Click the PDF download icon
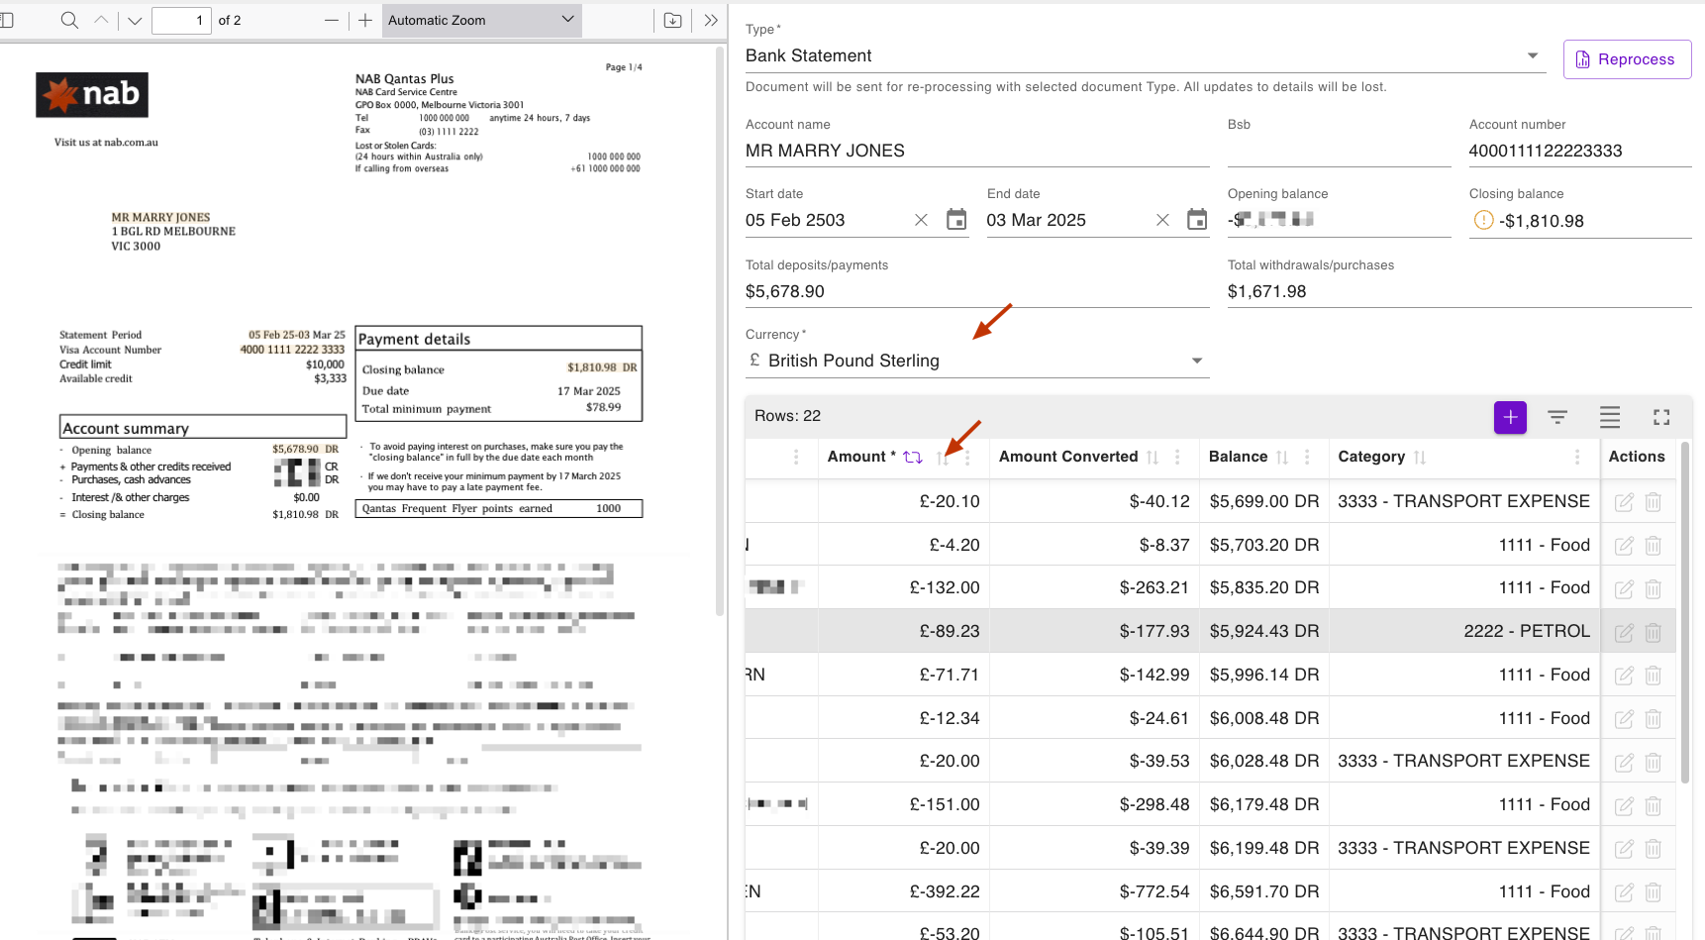The width and height of the screenshot is (1705, 940). tap(672, 20)
